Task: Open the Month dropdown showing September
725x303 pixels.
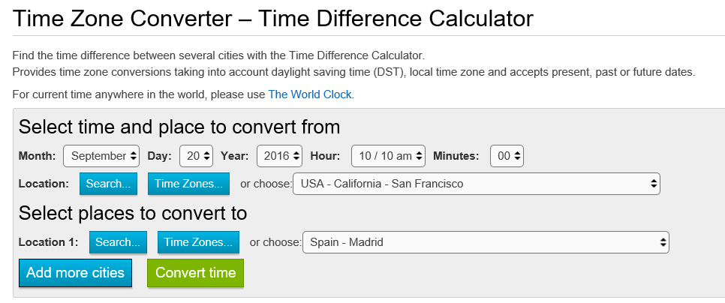Action: (x=101, y=156)
